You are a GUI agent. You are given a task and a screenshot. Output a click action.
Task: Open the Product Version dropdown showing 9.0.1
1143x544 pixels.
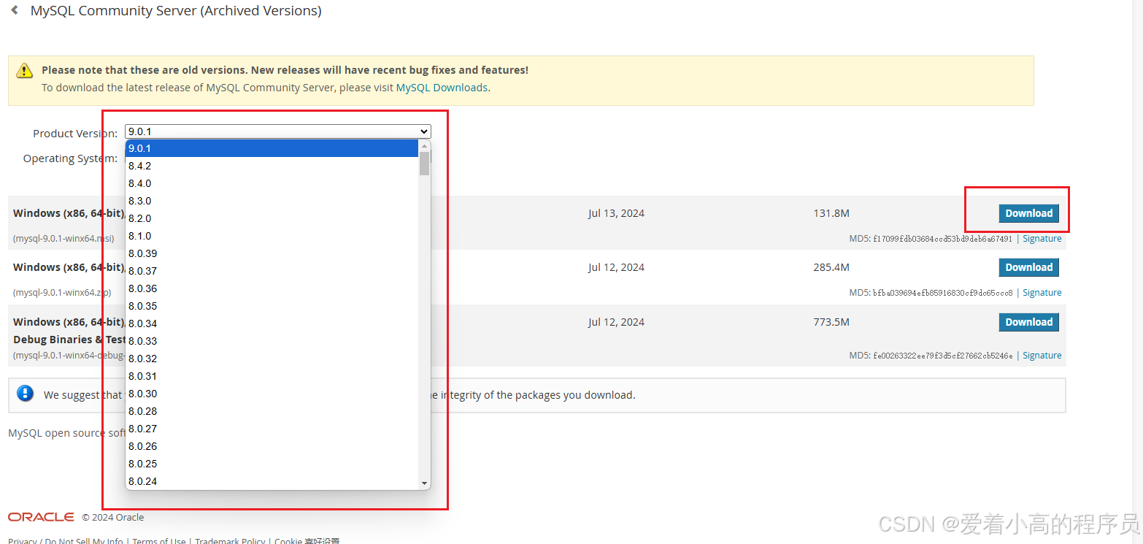pos(278,131)
